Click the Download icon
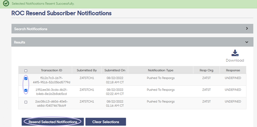The width and height of the screenshot is (257, 127). [235, 53]
